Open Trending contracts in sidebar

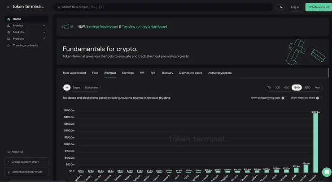(x=25, y=46)
